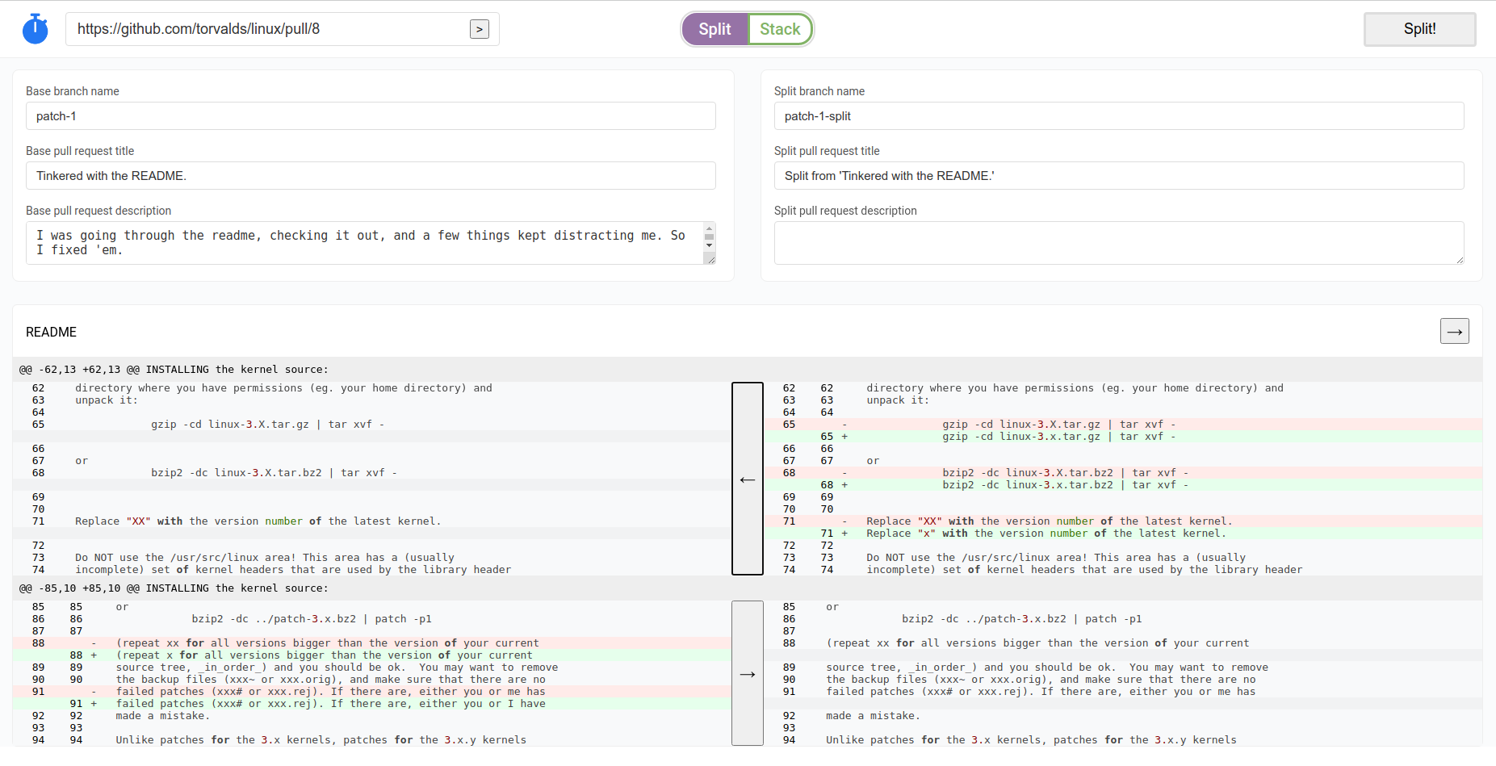Click added line 'gzip -cd linux-3.x.tar.gz'

pos(1123,437)
